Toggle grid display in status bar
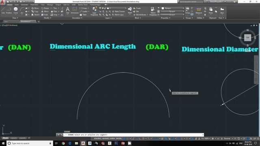 tap(124, 138)
